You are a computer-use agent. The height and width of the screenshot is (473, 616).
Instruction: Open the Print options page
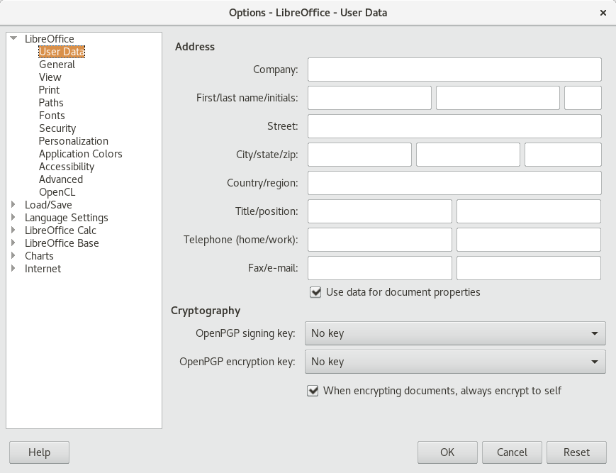coord(49,90)
